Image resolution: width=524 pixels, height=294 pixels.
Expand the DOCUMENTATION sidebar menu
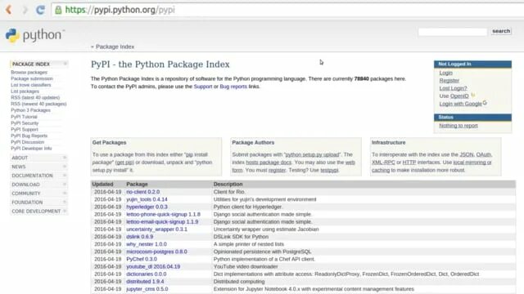(39, 176)
